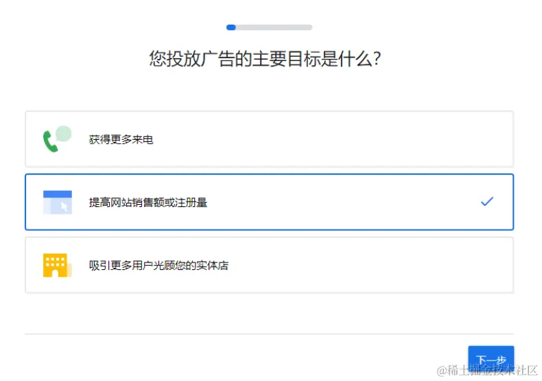Click the browser window website icon
The width and height of the screenshot is (542, 381).
[x=57, y=202]
